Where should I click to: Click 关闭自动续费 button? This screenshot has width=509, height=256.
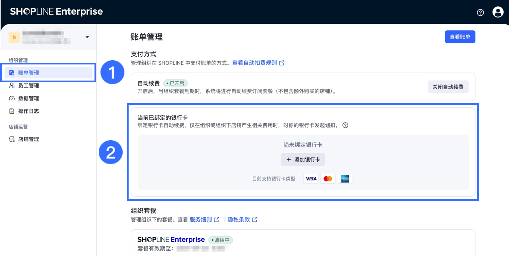click(x=448, y=87)
